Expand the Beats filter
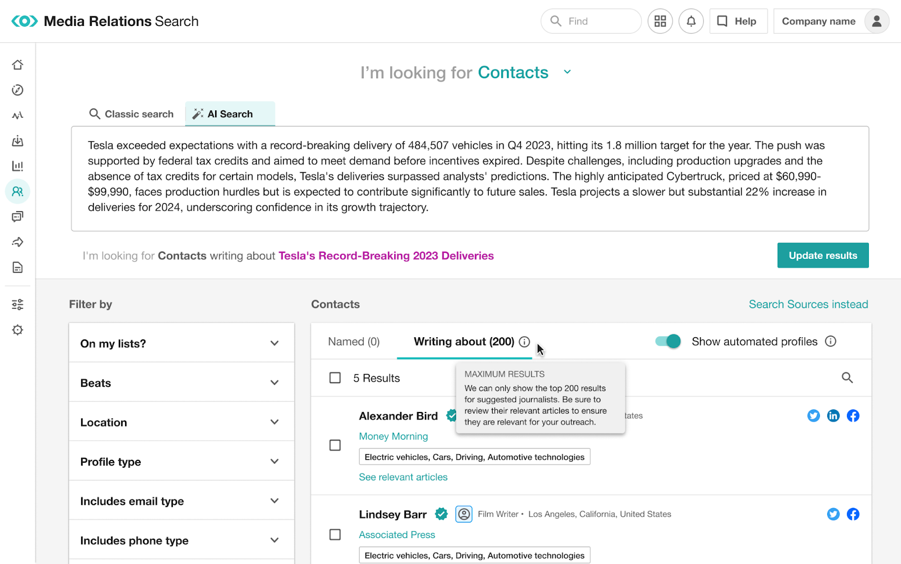901x564 pixels. click(x=181, y=383)
